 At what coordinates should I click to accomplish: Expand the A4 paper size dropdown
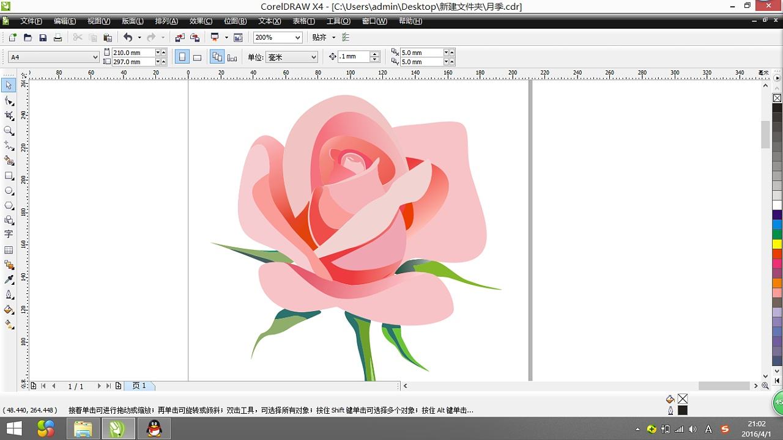click(x=95, y=57)
